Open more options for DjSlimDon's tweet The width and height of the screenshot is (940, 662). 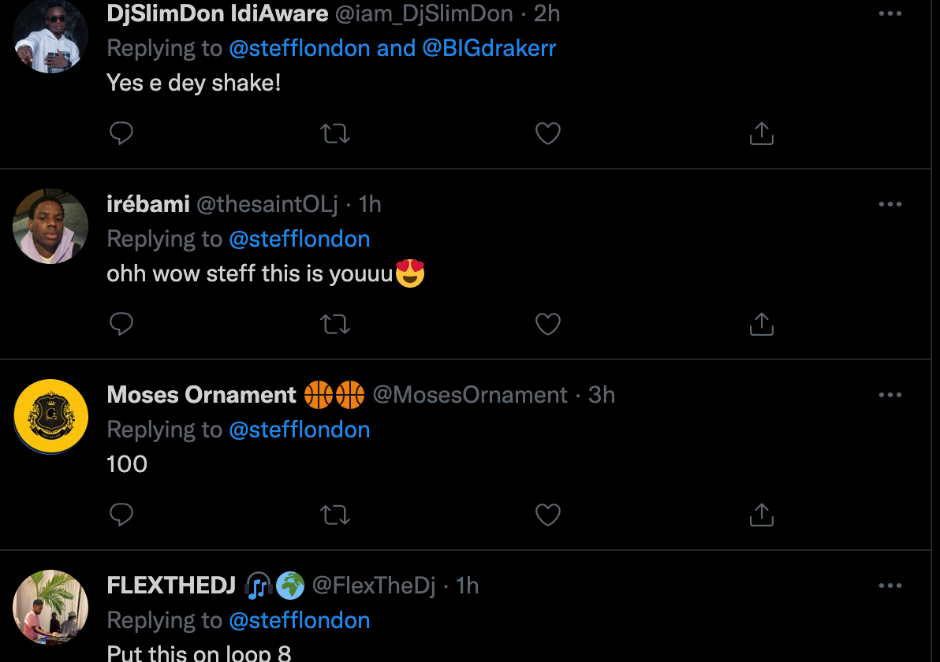pyautogui.click(x=890, y=13)
